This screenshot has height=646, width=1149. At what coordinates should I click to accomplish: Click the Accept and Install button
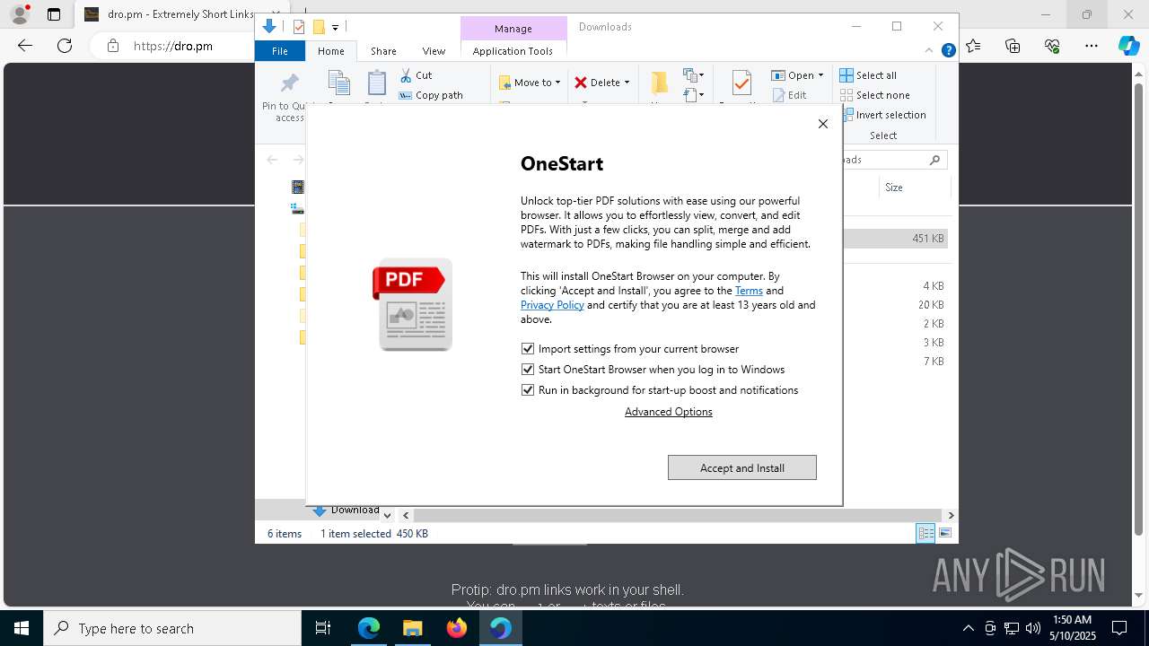click(742, 467)
